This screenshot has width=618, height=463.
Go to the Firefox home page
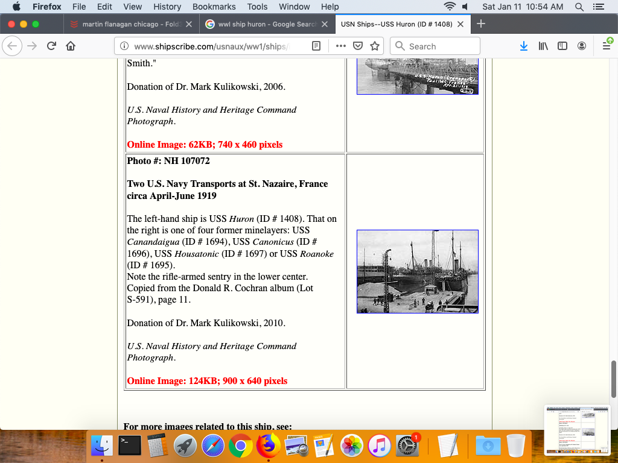[71, 46]
